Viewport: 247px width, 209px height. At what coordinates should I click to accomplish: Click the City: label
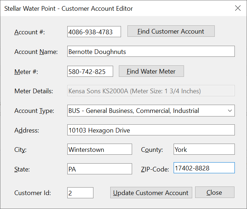[x=20, y=150]
